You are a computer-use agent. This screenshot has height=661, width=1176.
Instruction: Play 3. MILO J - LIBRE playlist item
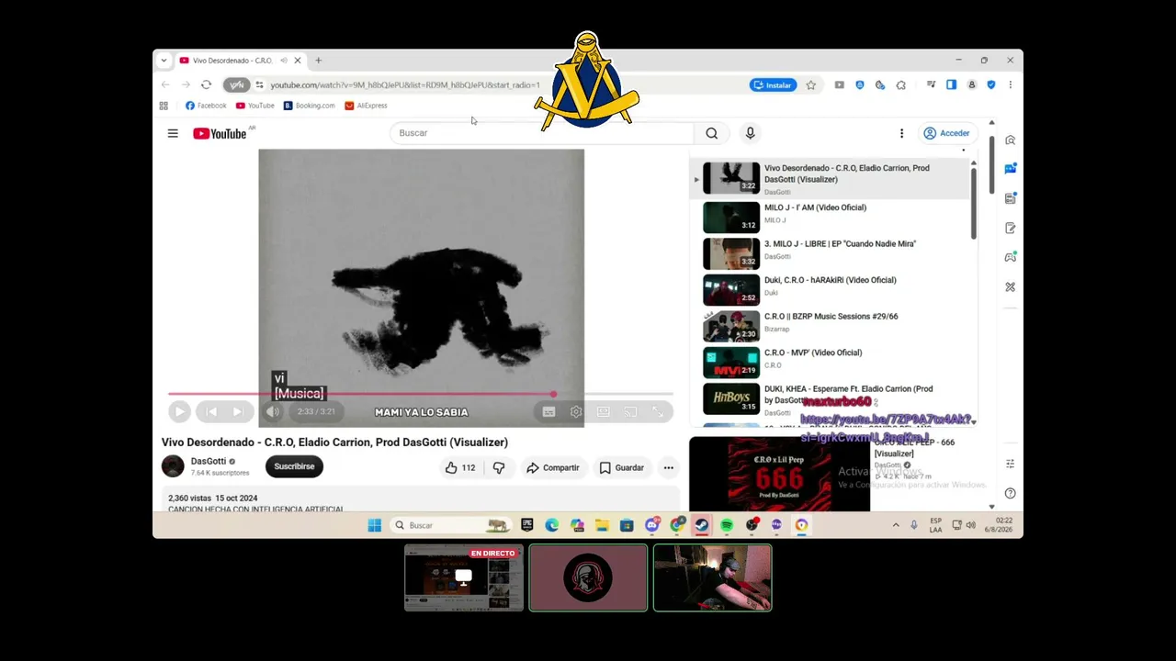pos(833,253)
